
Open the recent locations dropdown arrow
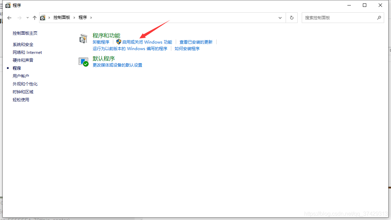pos(27,18)
